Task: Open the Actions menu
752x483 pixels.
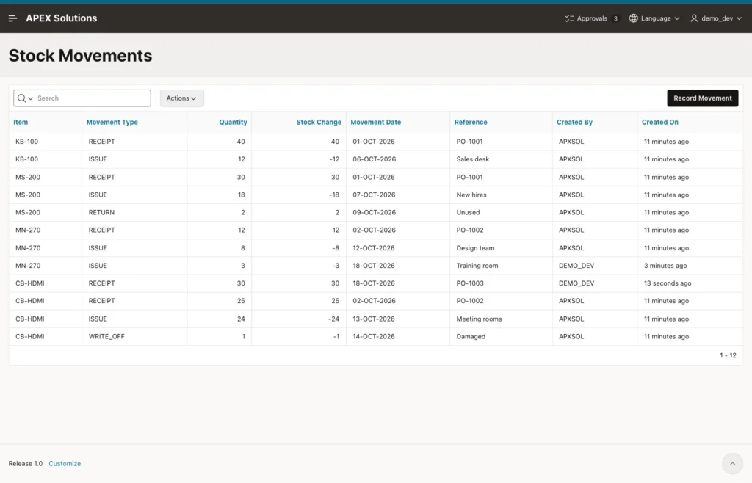Action: [182, 98]
